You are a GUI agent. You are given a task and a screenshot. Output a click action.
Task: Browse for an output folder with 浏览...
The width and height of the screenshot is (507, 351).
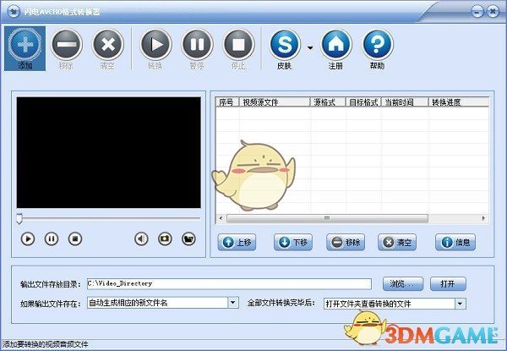(x=403, y=284)
